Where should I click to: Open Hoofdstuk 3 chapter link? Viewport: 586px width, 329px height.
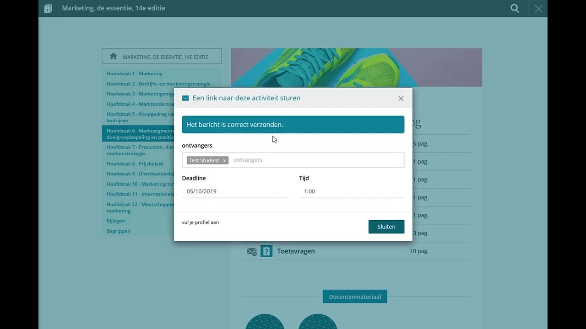click(x=140, y=94)
